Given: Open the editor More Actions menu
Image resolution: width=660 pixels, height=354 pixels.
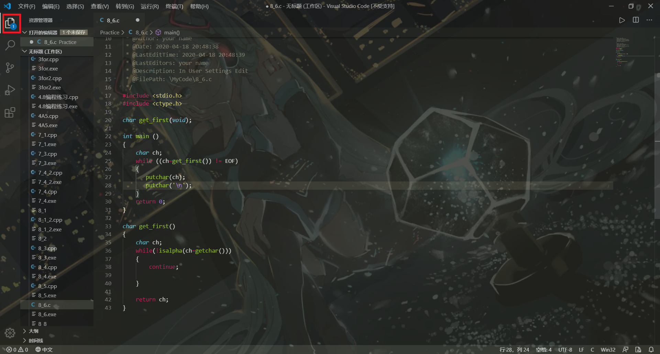Looking at the screenshot, I should pos(649,20).
